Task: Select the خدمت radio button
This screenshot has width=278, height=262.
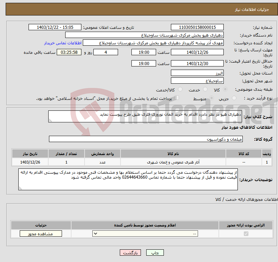Action: [x=205, y=89]
